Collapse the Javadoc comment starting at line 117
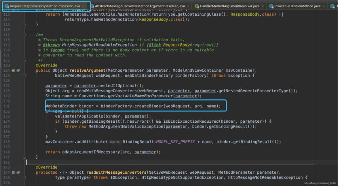This screenshot has height=186, width=338. click(24, 35)
